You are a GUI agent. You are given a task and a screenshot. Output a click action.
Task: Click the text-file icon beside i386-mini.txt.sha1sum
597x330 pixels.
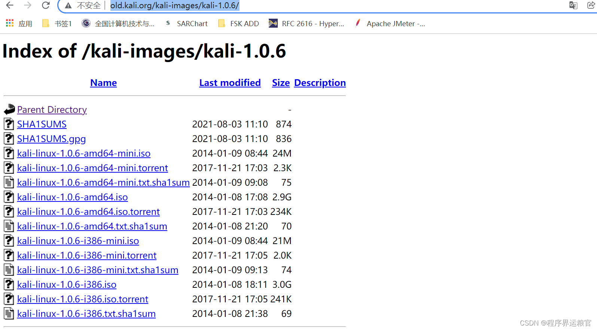(x=9, y=270)
